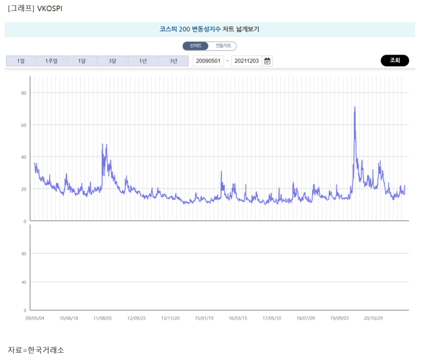Select the 1일 period button

click(20, 61)
